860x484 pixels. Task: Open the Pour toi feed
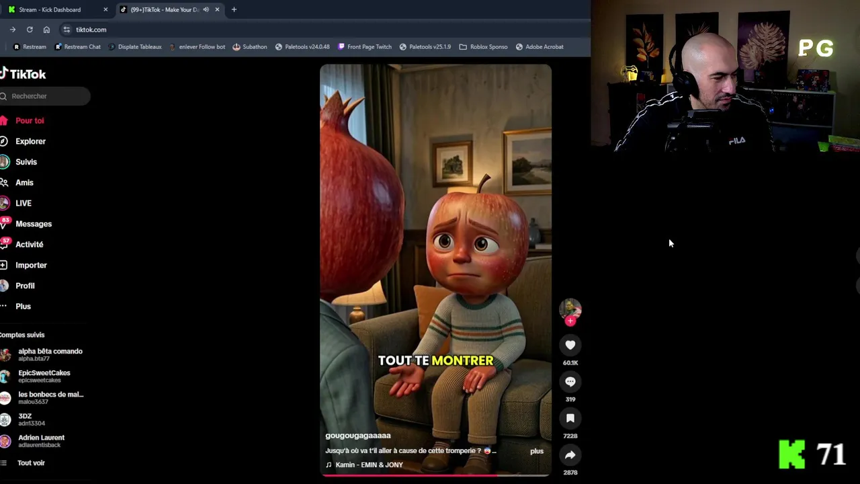coord(23,120)
